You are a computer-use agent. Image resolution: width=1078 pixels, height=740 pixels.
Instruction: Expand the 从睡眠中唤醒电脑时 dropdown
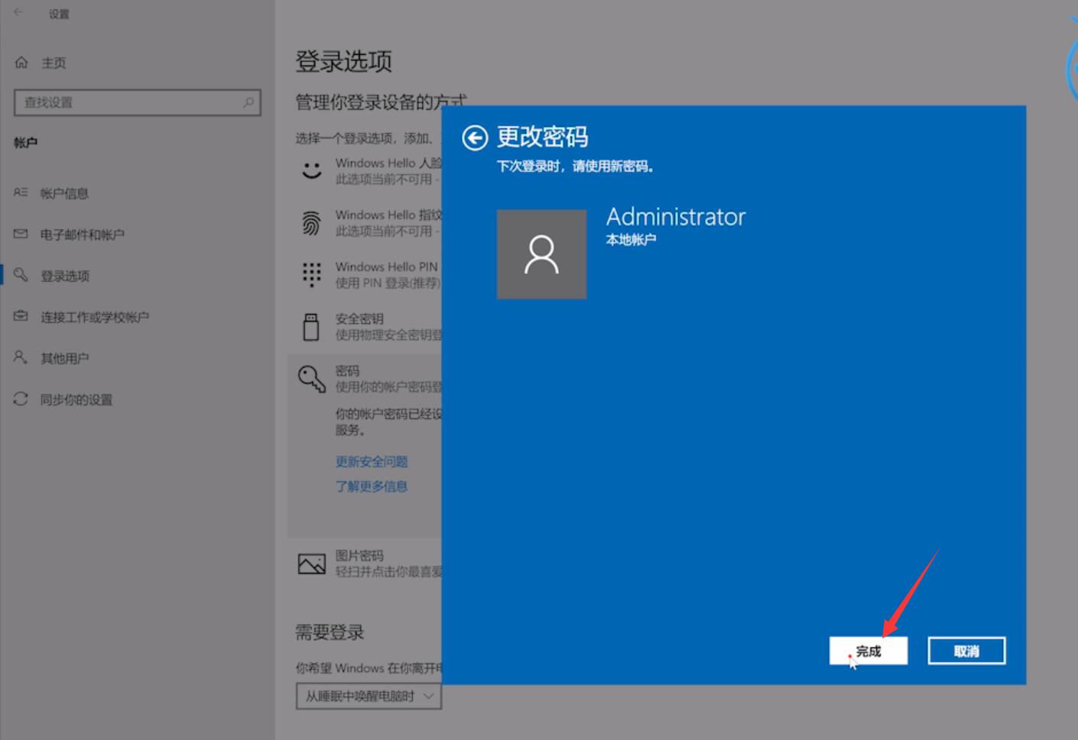click(x=369, y=696)
